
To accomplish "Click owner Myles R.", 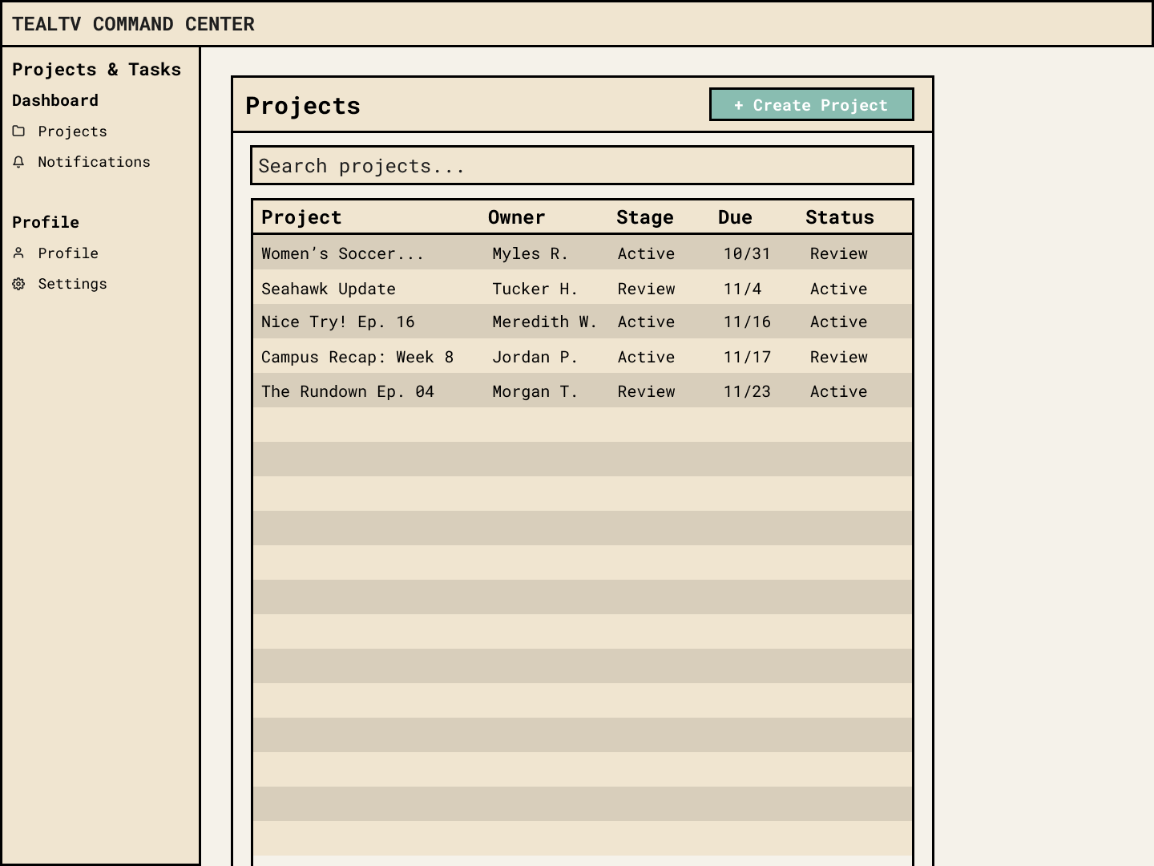I will 531,253.
